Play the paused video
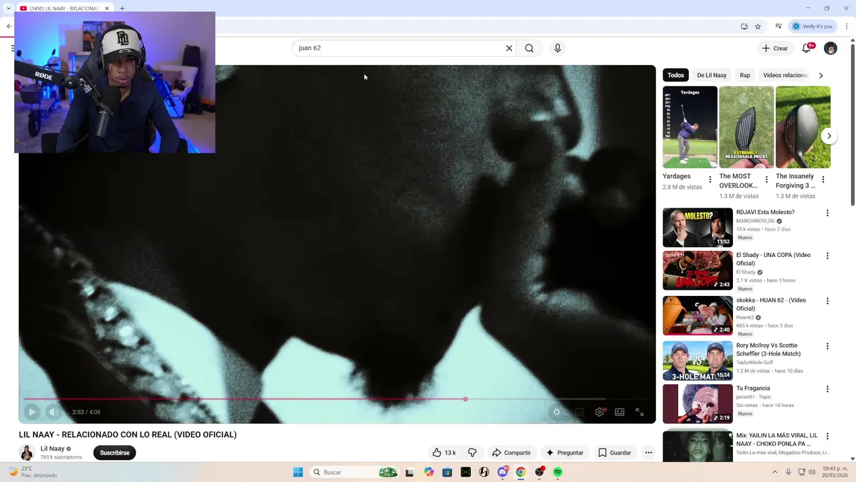Viewport: 856px width, 482px height. [32, 412]
